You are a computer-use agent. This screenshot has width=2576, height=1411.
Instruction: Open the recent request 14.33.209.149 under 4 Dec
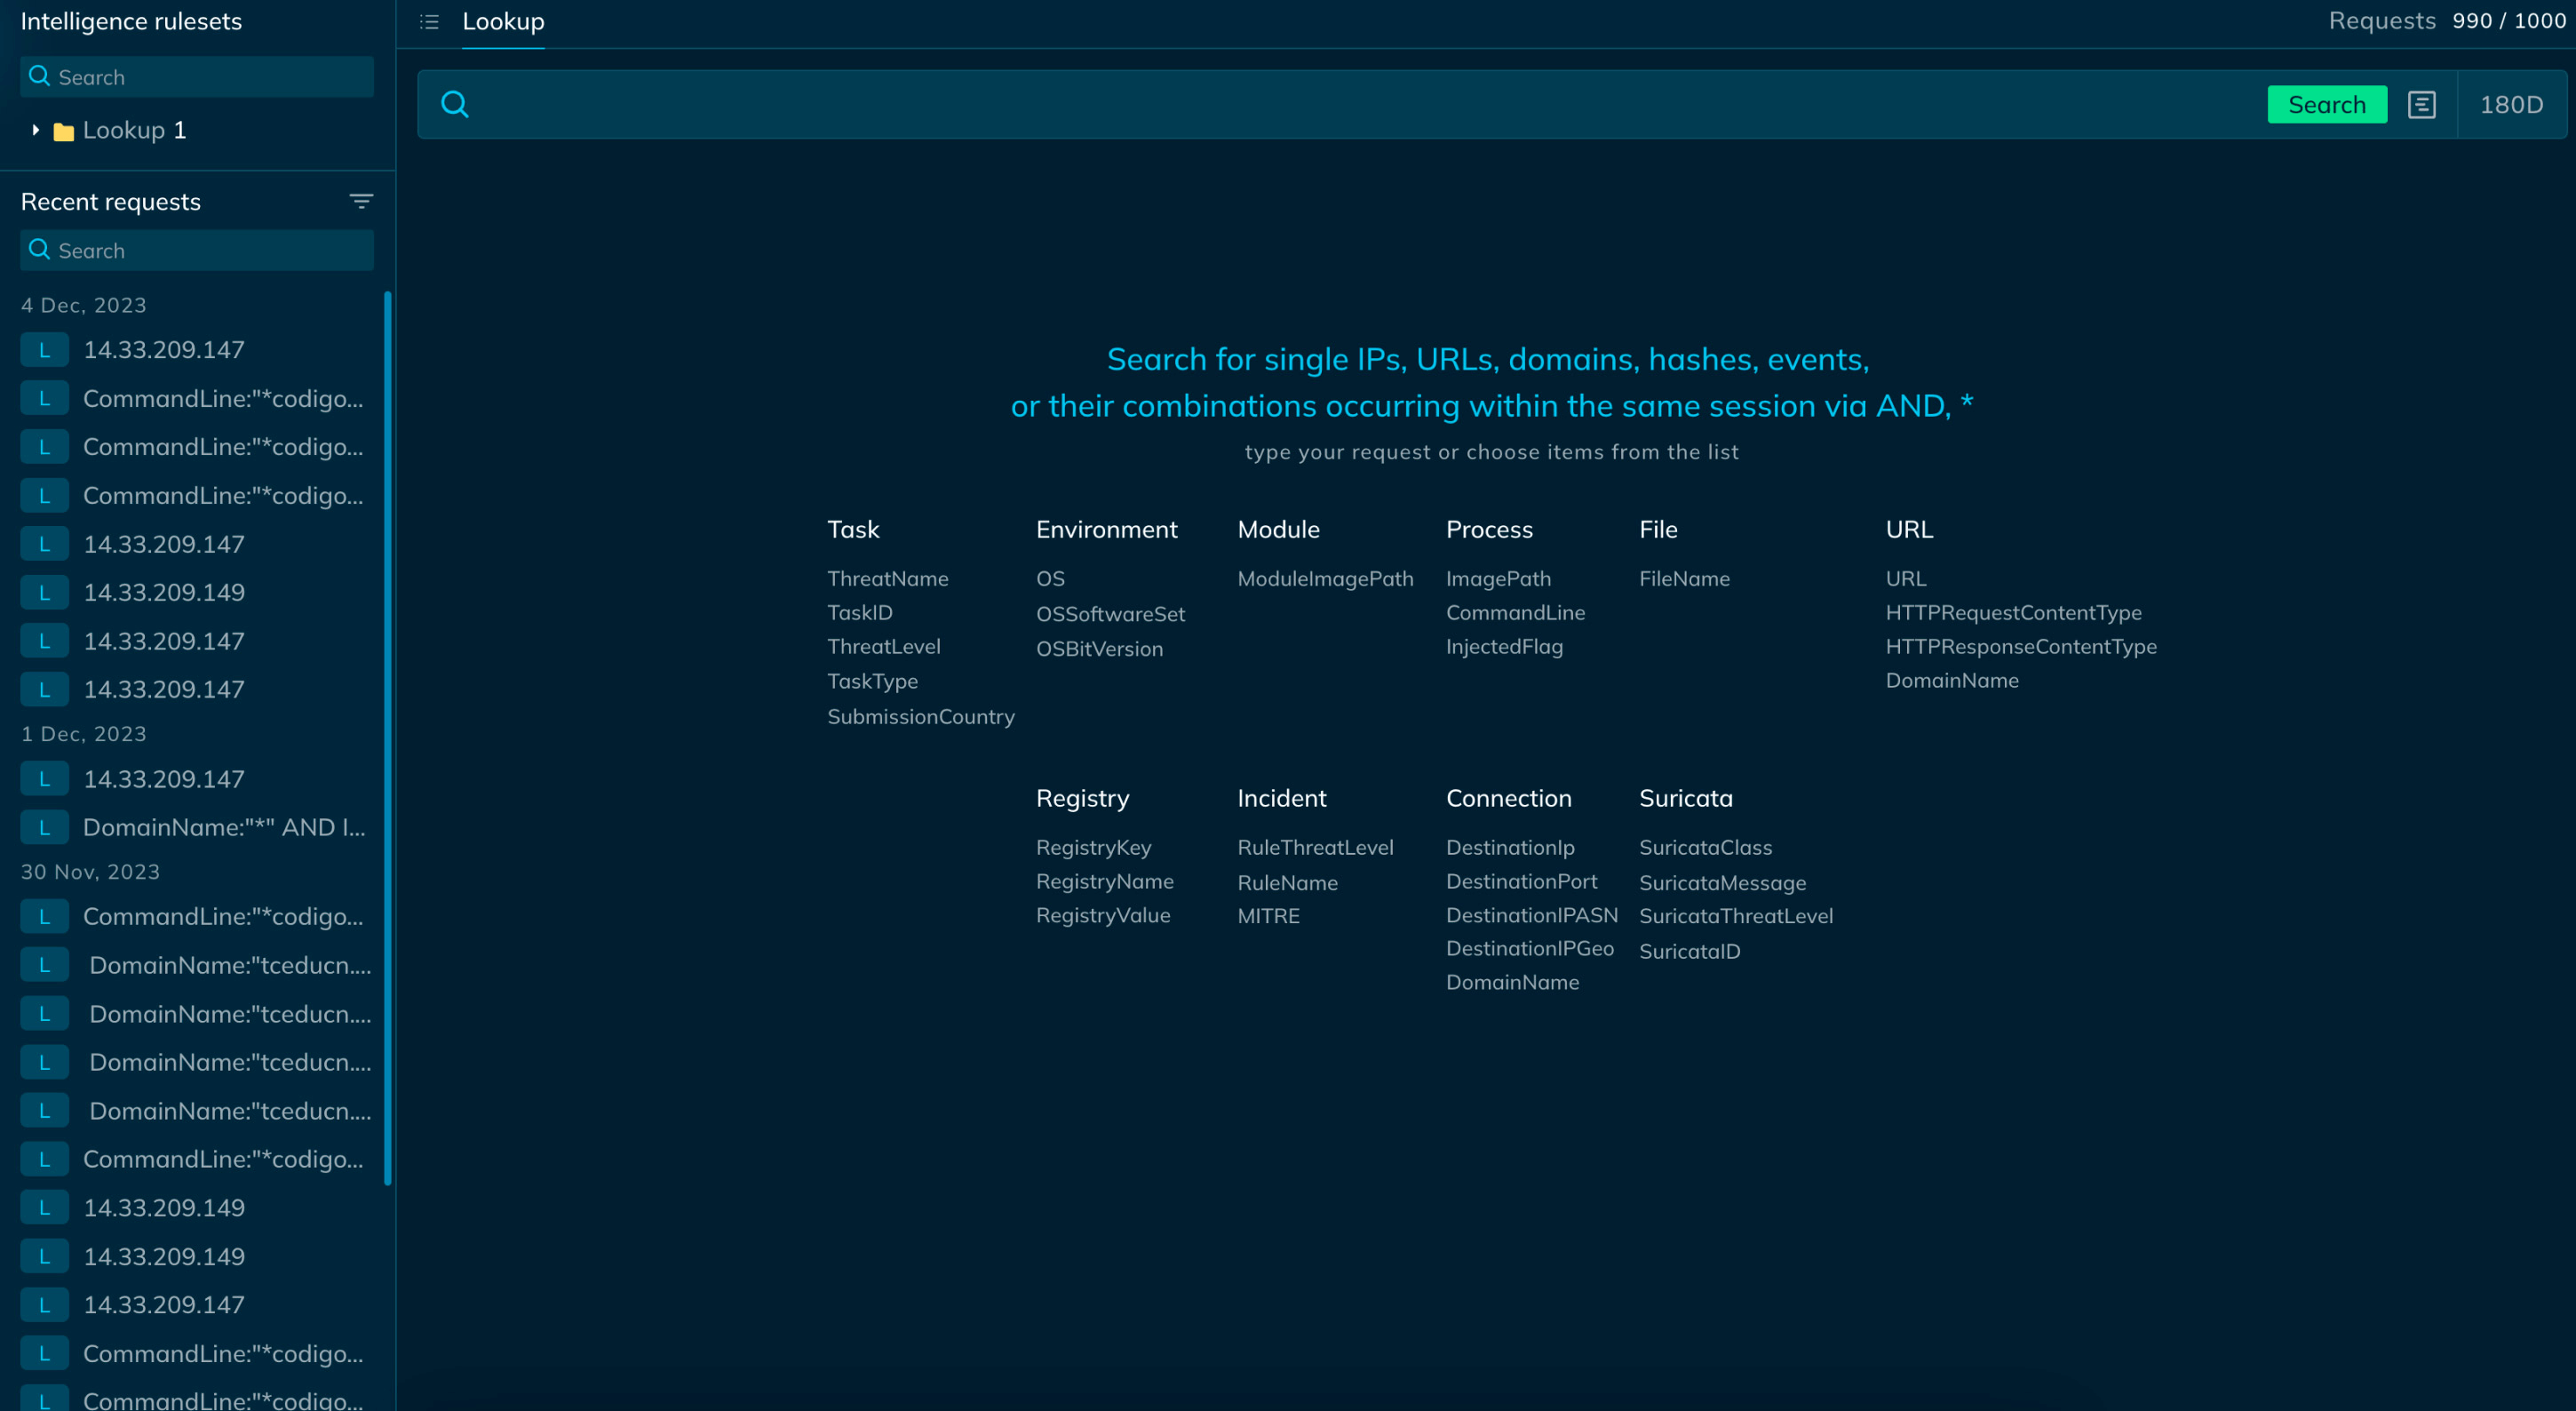tap(164, 593)
